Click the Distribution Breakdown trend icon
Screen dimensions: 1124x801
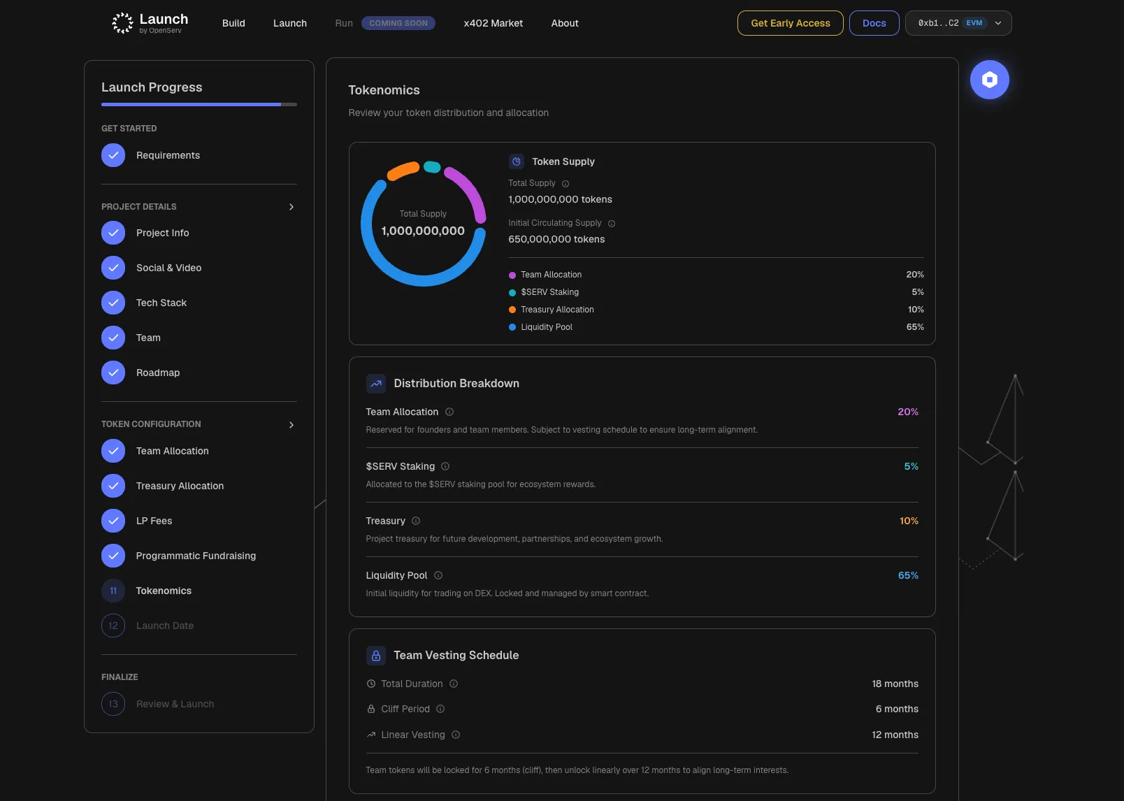tap(376, 384)
